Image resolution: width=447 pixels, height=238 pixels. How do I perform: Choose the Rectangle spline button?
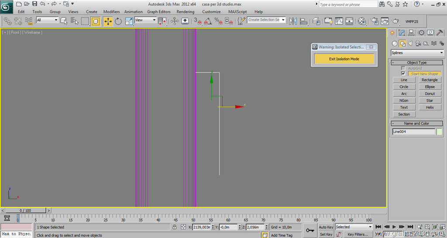click(x=430, y=80)
